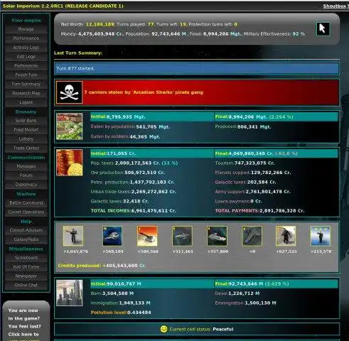Image resolution: width=349 pixels, height=341 pixels.
Task: Click the 'Turn #77 started' banner
Action: pos(197,68)
